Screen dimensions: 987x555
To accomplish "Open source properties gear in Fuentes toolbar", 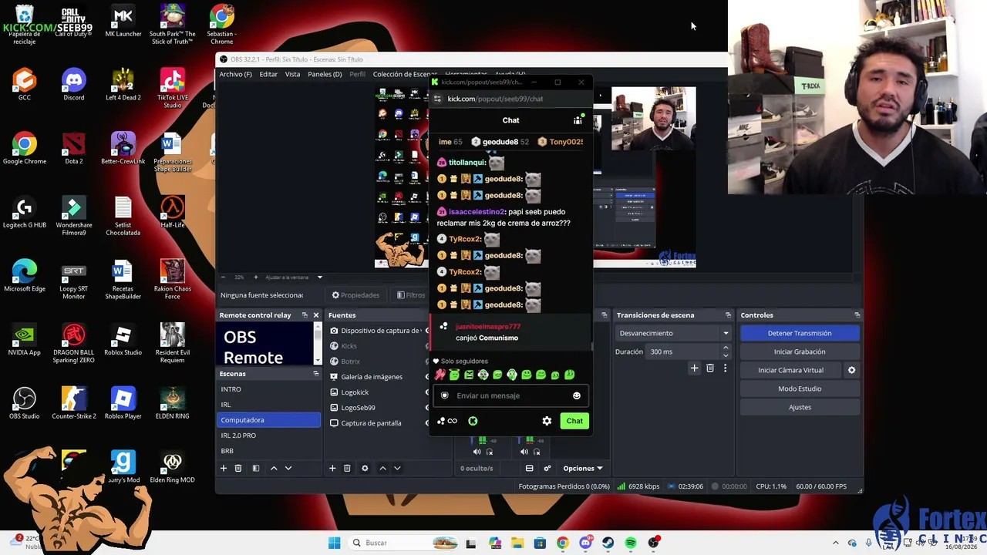I will coord(365,468).
